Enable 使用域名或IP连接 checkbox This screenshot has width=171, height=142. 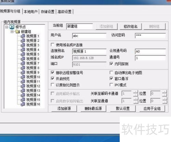click(52, 44)
